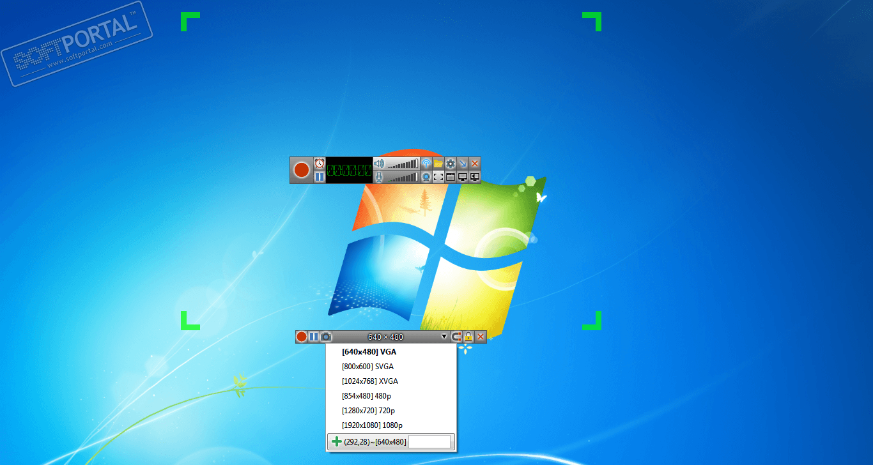Screen dimensions: 873x465
Task: Mute system sound via the speaker icon
Action: click(x=379, y=164)
